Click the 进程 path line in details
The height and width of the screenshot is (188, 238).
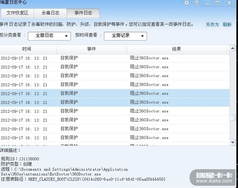click(x=64, y=172)
